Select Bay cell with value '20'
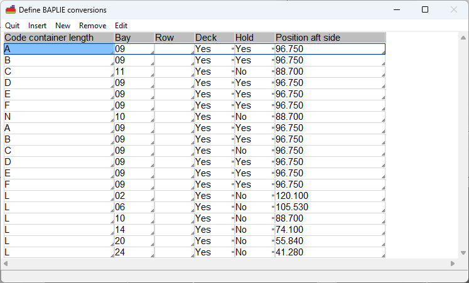The height and width of the screenshot is (283, 469). 134,241
